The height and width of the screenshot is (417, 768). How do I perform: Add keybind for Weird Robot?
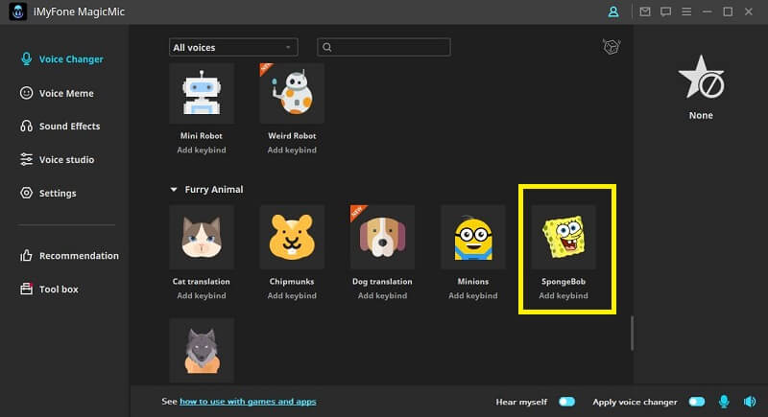[292, 151]
